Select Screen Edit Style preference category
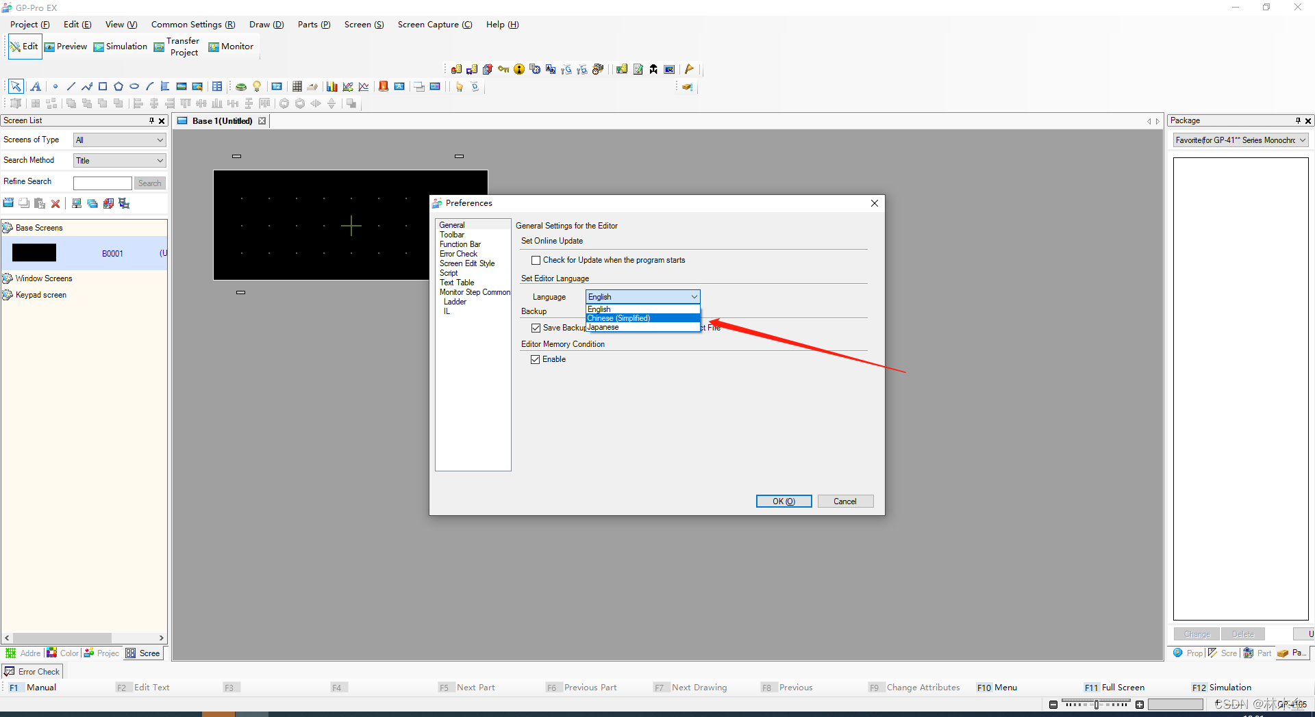1315x717 pixels. (467, 263)
